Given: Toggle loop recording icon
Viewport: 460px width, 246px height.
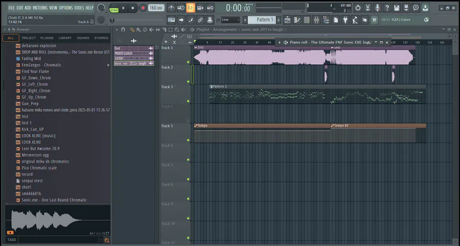Looking at the screenshot, I should coord(210,8).
